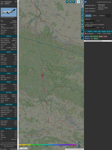Click the M map control button
112x150 pixels.
[82, 25]
